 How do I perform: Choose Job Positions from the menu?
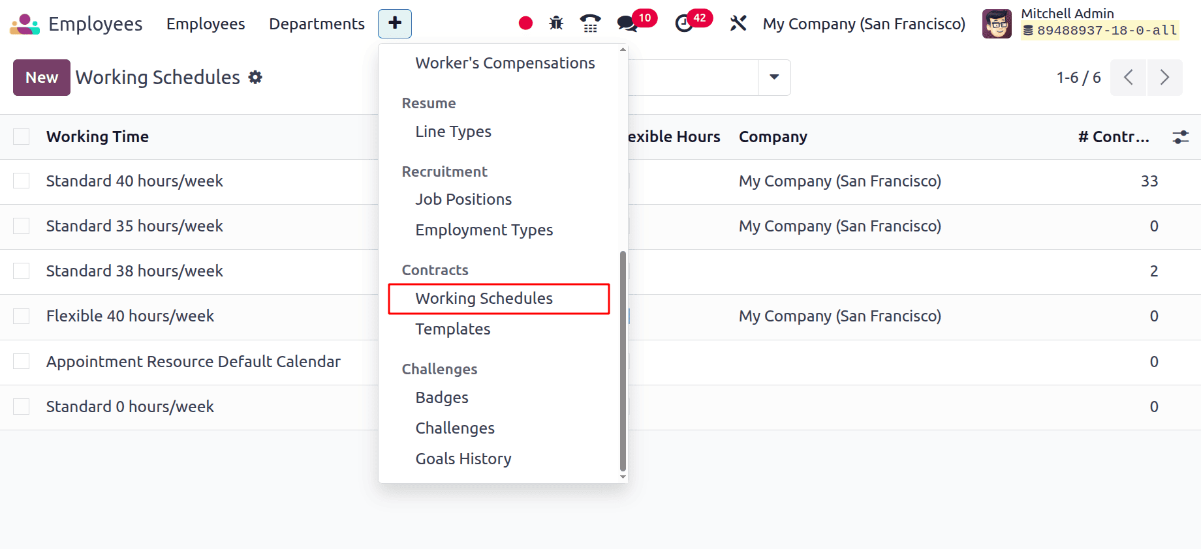pos(463,200)
